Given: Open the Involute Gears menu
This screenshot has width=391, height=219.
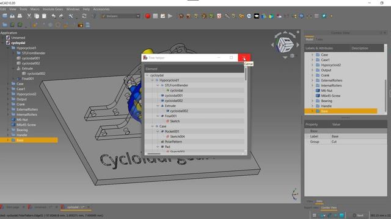Looking at the screenshot, I should coord(53,9).
